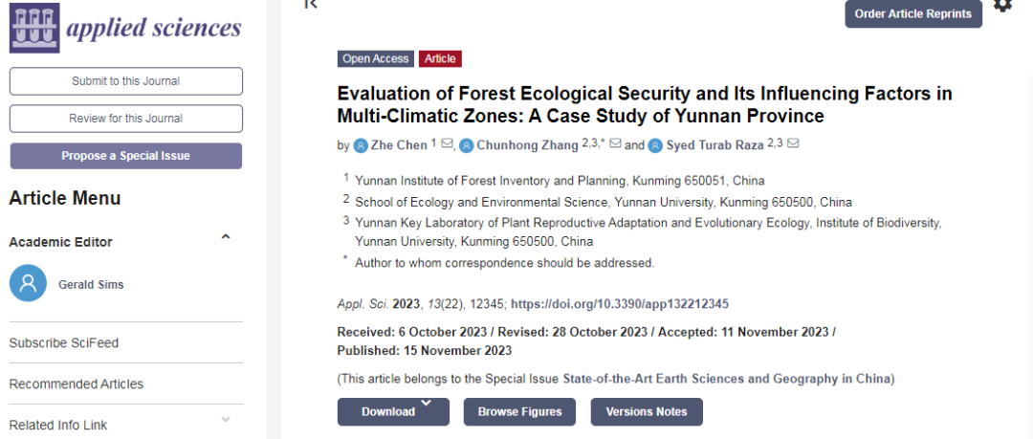Click the applied sciences journal logo
1033x439 pixels.
coord(125,28)
